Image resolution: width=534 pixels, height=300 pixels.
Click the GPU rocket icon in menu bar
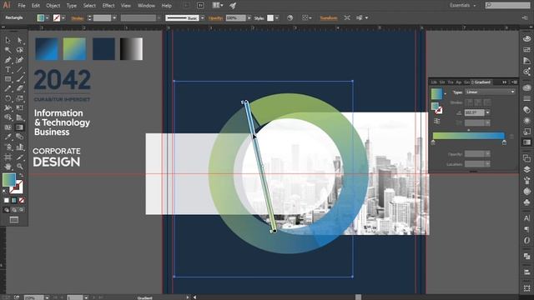pos(233,6)
